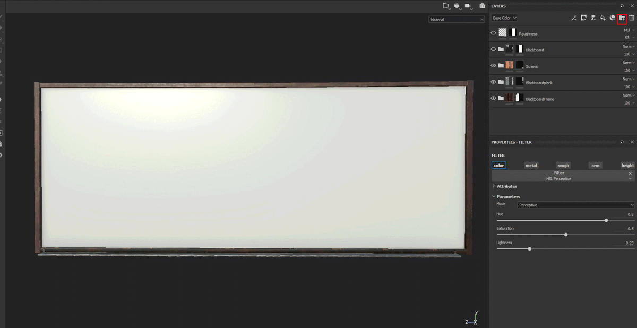Open the 3D cube display mode icon
The width and height of the screenshot is (637, 328).
point(457,6)
